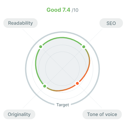125x125 pixels.
Task: Click the dashed axis line above Tone of voice
Action: [x=95, y=102]
